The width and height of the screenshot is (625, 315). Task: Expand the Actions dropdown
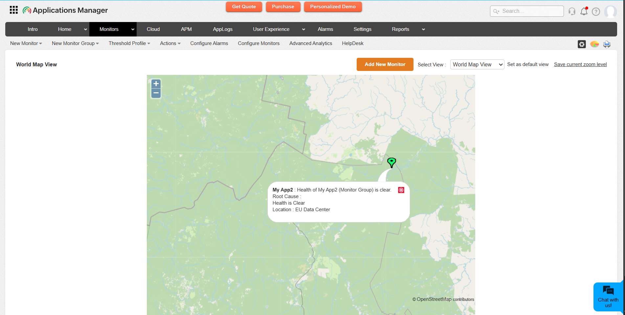(x=170, y=43)
